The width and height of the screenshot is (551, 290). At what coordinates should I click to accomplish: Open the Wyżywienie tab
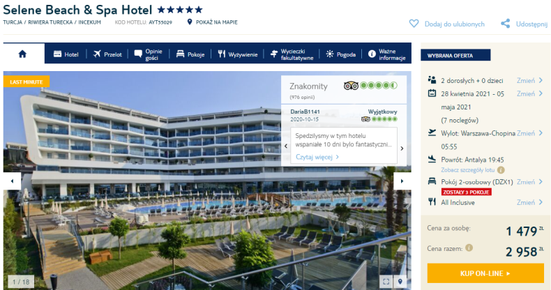[238, 54]
